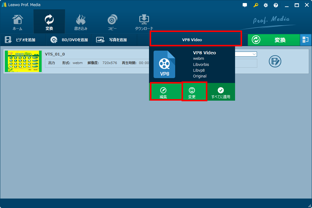Click the Libvorbis audio codec text

pos(201,64)
